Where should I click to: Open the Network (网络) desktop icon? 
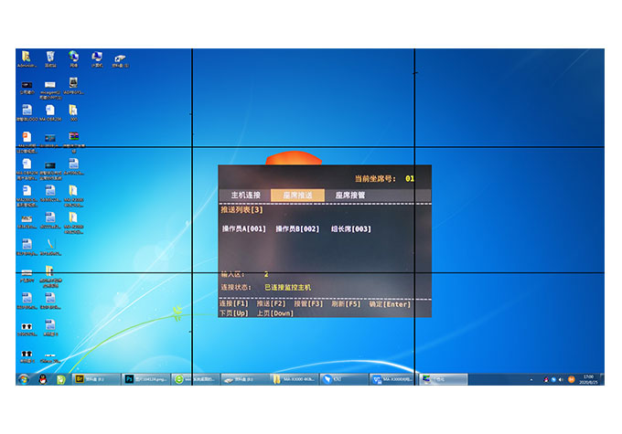tap(73, 59)
